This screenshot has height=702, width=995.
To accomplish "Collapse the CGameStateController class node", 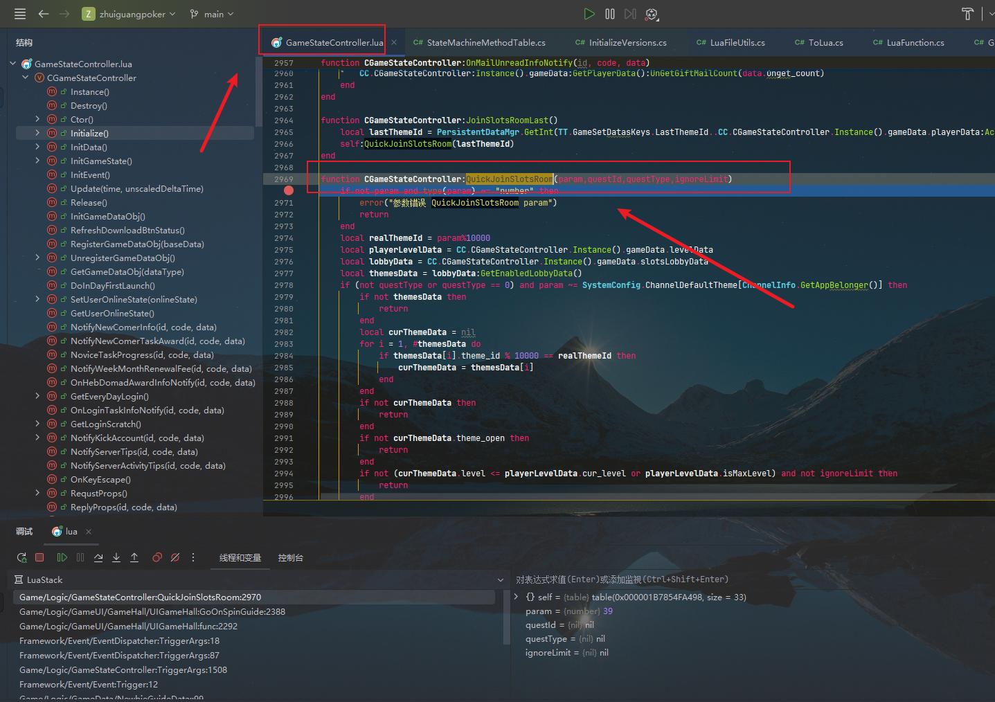I will (26, 78).
